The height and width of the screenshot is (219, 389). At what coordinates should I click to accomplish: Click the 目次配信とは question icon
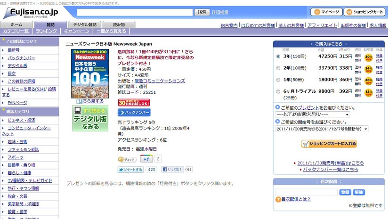278,199
